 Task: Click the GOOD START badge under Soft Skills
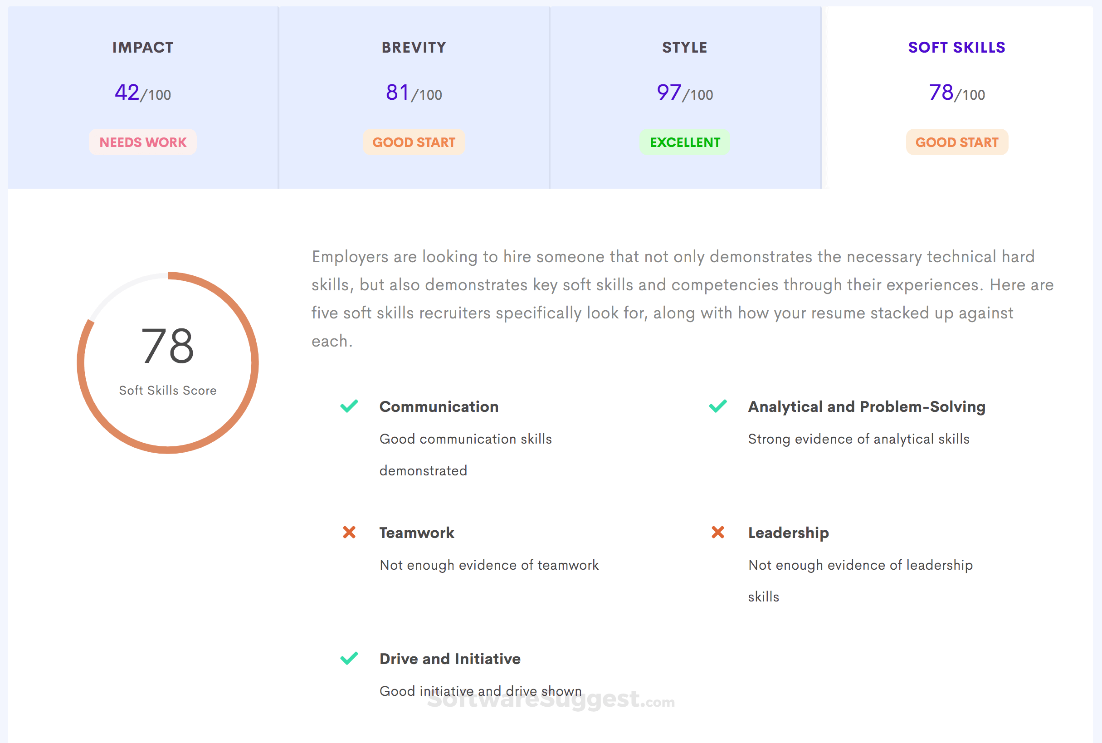956,142
